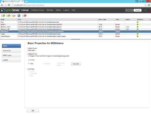Click the green enabled dot for vegas row

pos(137,34)
